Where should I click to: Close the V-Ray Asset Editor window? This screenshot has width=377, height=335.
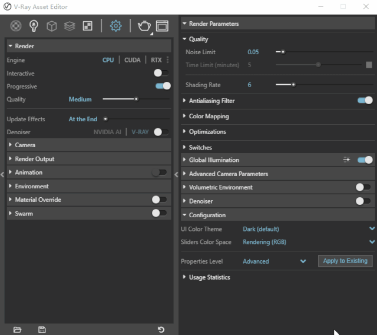tap(366, 6)
